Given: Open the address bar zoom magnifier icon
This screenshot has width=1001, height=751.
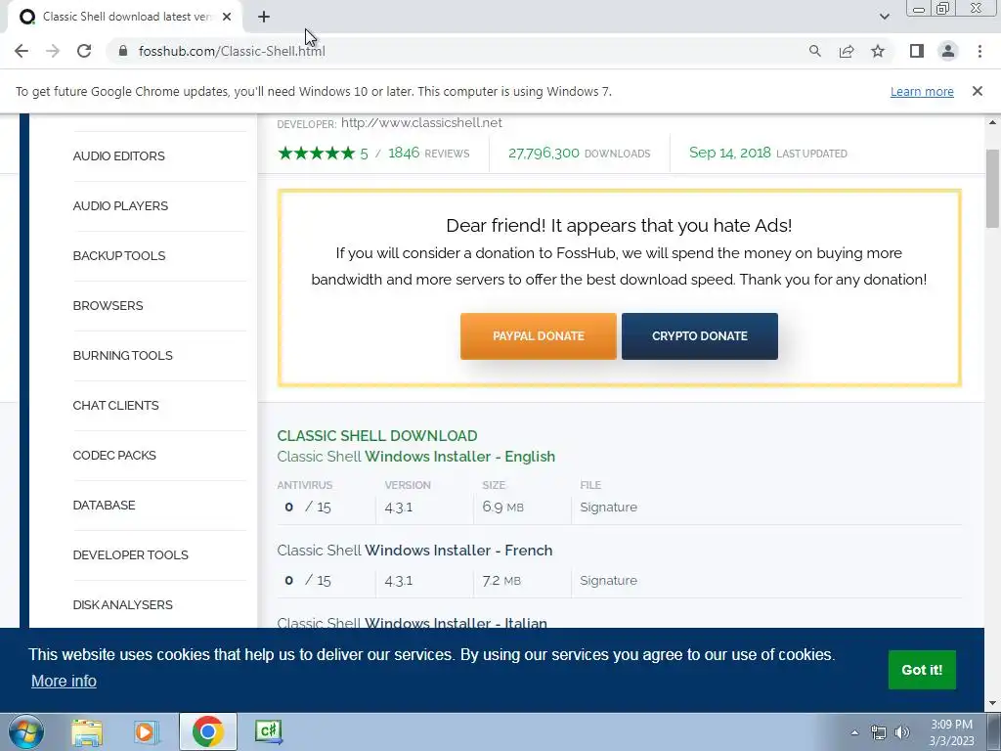Looking at the screenshot, I should pyautogui.click(x=814, y=51).
